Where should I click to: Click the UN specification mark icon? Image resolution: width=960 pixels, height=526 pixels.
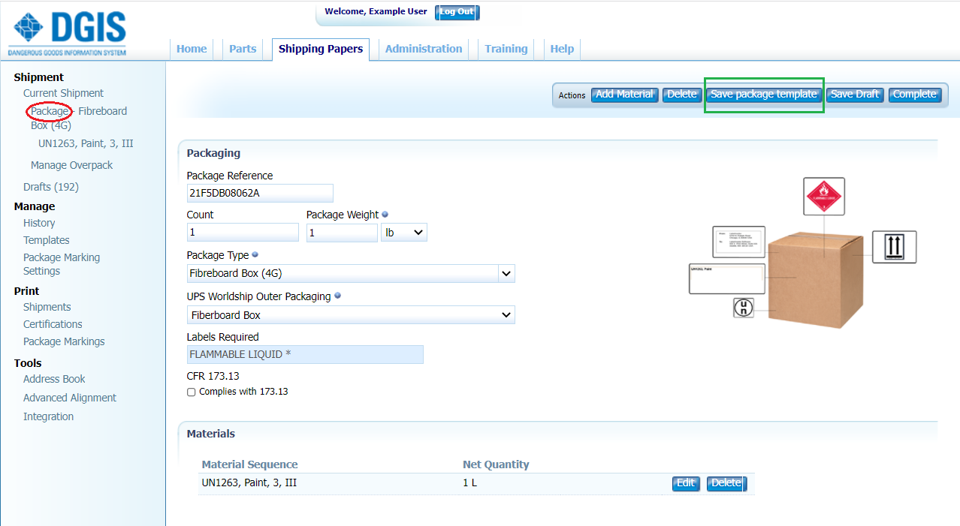[x=743, y=308]
